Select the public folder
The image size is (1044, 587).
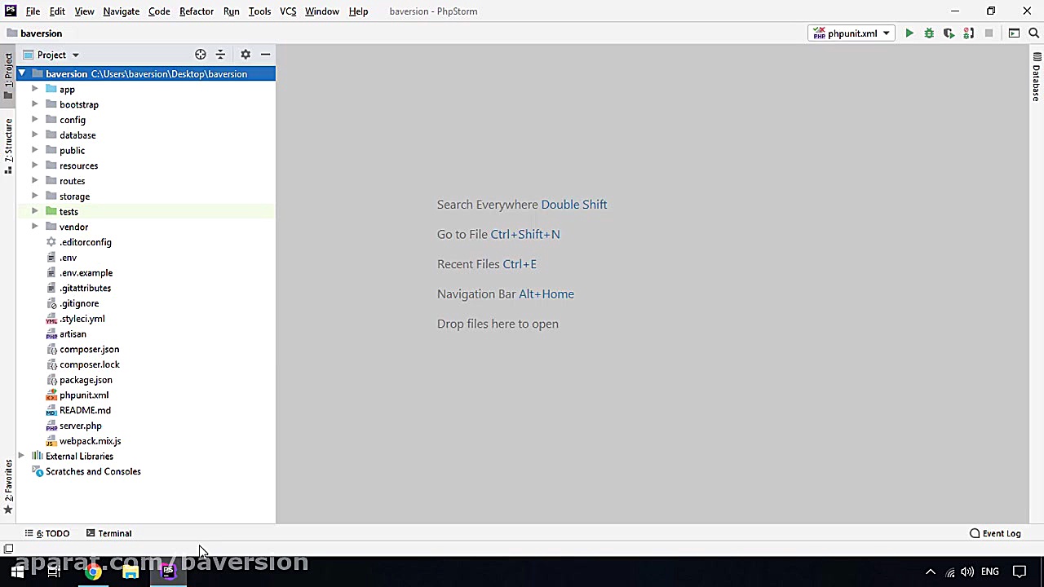coord(72,151)
